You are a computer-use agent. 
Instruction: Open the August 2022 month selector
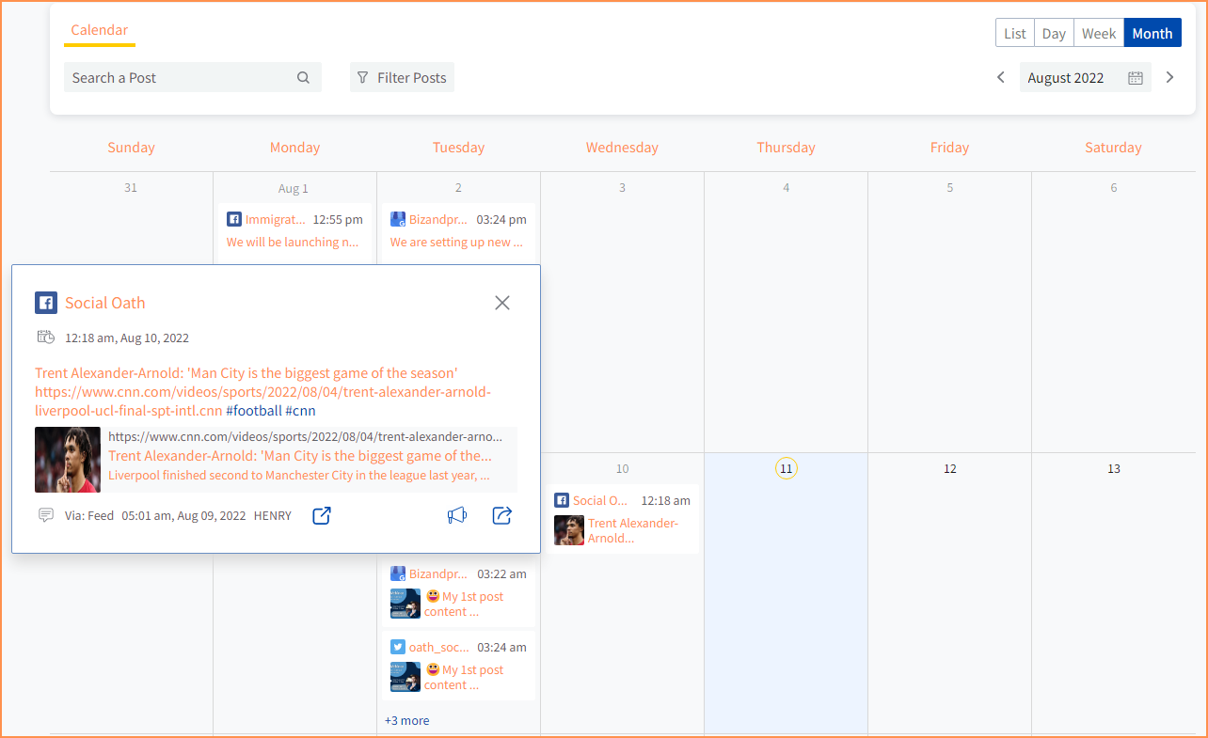coord(1066,77)
